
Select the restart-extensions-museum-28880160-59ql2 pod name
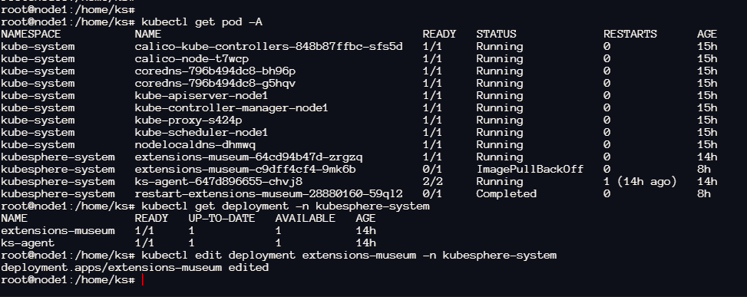(x=269, y=194)
